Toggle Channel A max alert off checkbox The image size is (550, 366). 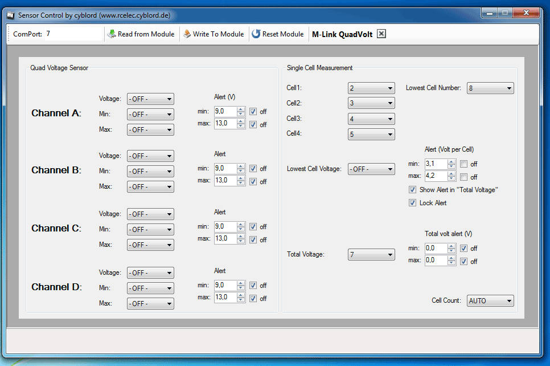(253, 124)
